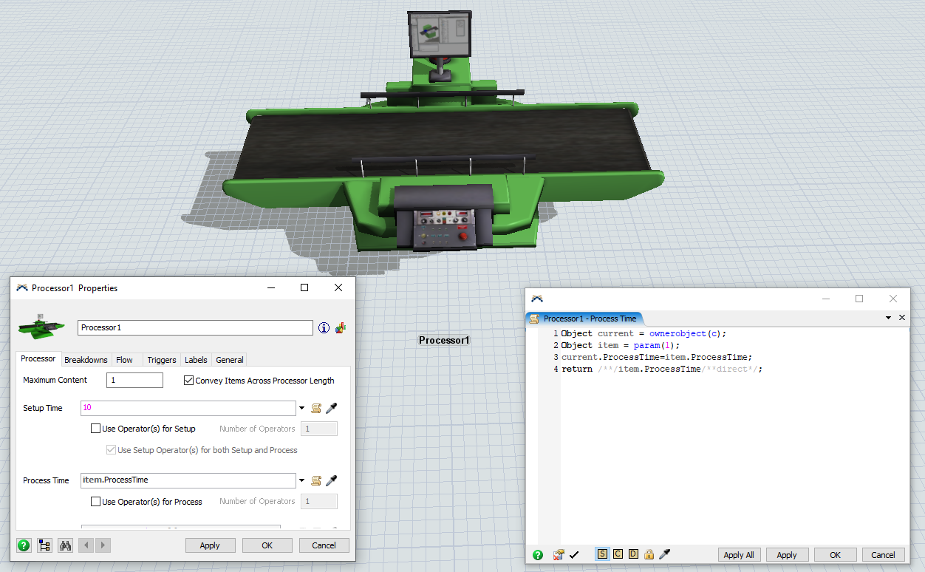Click the binoculars find icon in Properties
Image resolution: width=925 pixels, height=572 pixels.
tap(65, 545)
